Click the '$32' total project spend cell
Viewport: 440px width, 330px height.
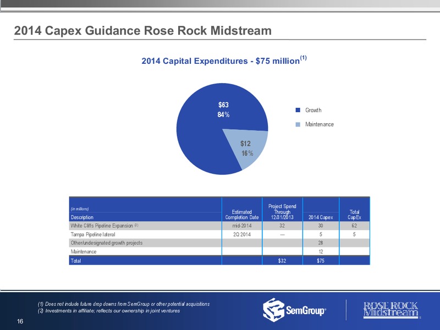pos(282,261)
